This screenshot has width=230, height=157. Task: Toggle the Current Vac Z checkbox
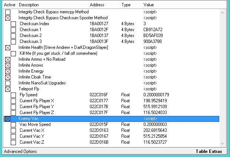point(13,143)
